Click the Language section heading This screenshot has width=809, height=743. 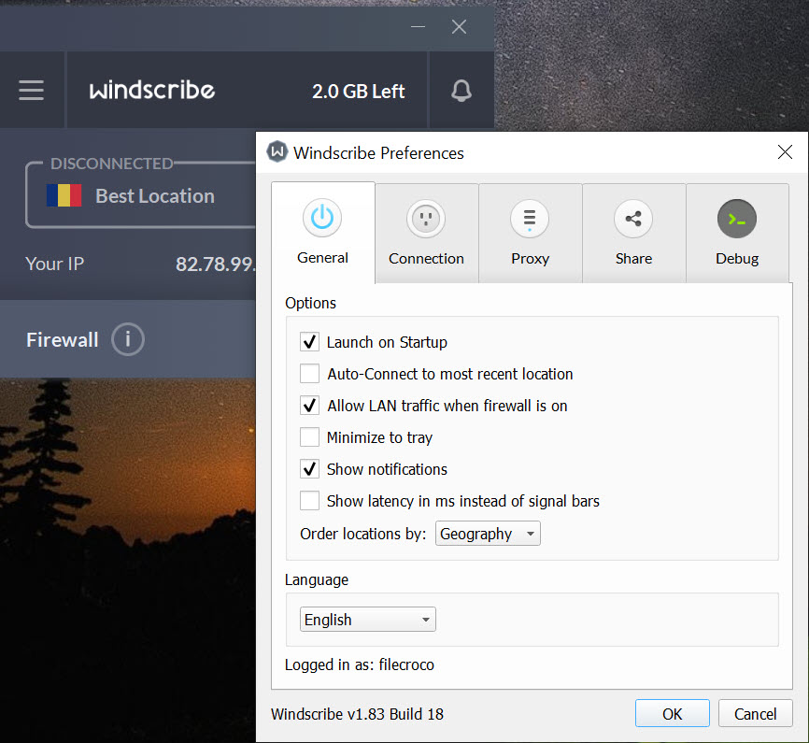coord(317,579)
